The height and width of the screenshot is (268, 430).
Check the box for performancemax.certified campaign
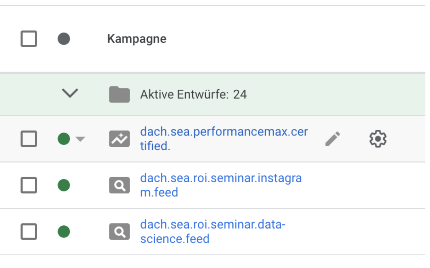(x=29, y=139)
